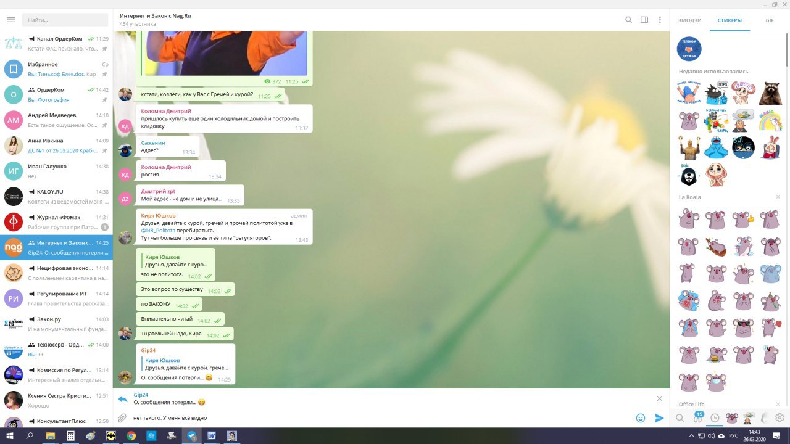Screen dimensions: 790x444
Task: Open the Закон.ру channel
Action: tap(56, 324)
